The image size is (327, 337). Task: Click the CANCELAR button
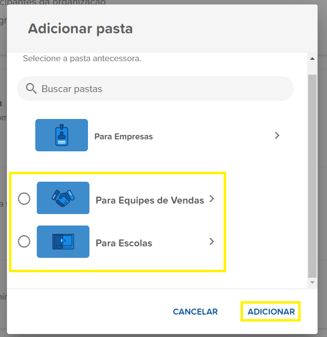(195, 312)
